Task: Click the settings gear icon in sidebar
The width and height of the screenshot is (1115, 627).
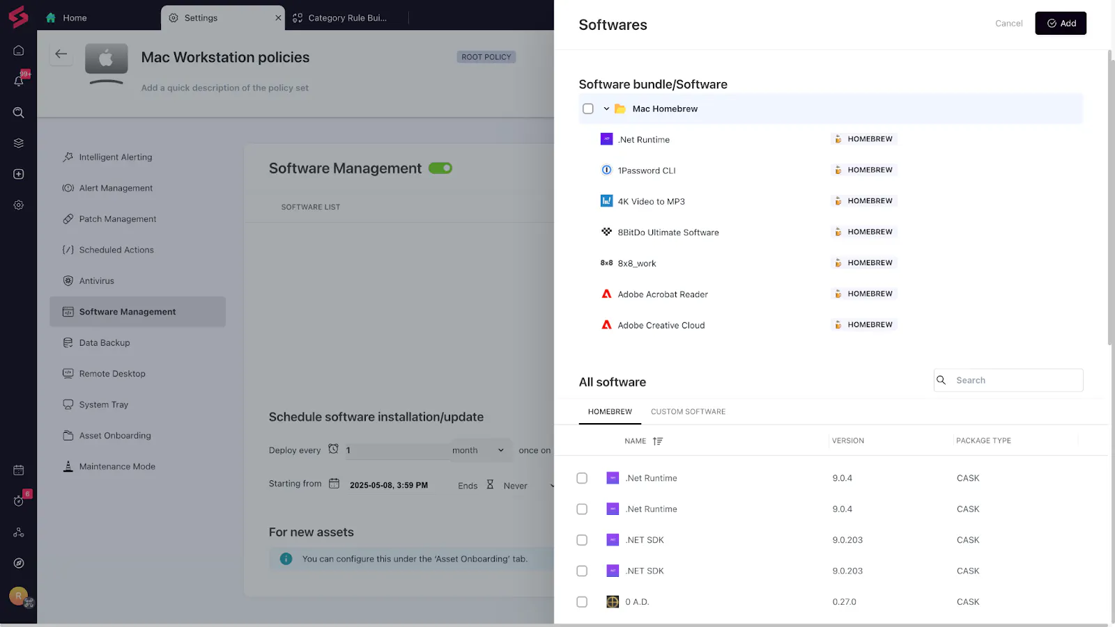Action: click(19, 205)
